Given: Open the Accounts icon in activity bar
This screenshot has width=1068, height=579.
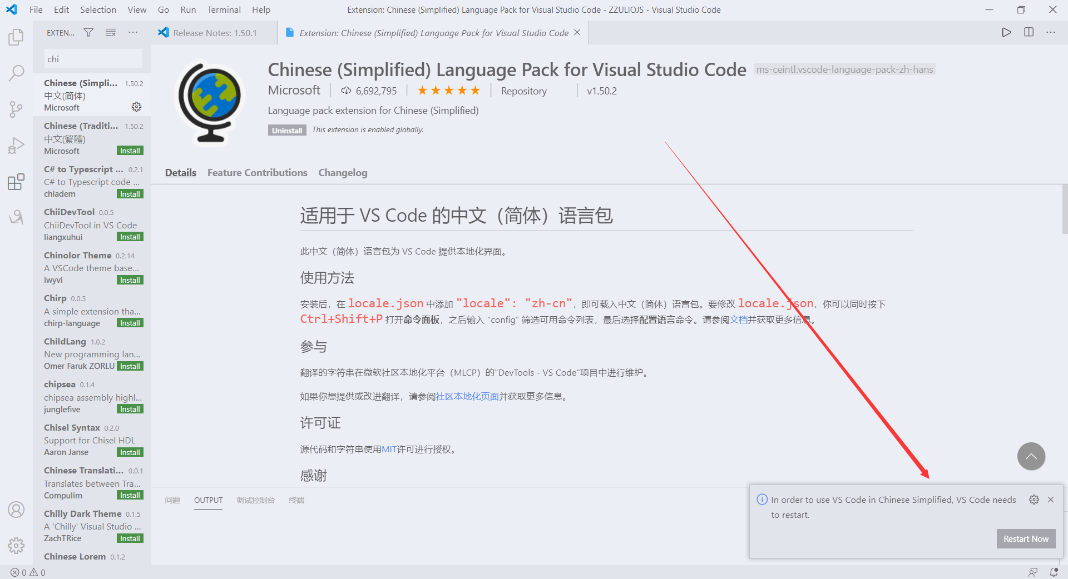Looking at the screenshot, I should pos(16,510).
